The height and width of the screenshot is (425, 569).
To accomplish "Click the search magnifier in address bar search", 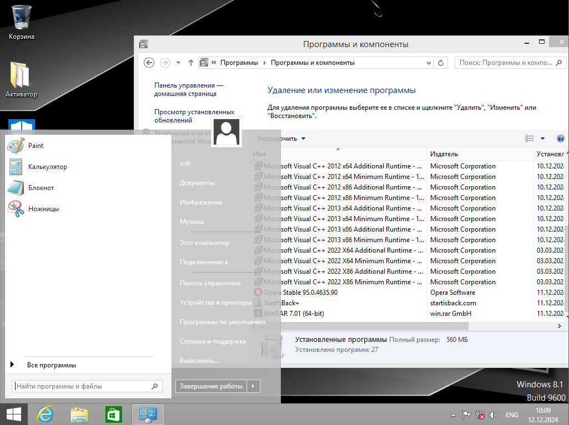I will pos(559,63).
